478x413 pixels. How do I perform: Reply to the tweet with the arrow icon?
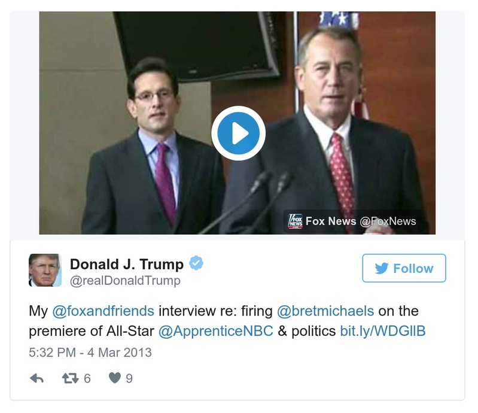pos(36,378)
